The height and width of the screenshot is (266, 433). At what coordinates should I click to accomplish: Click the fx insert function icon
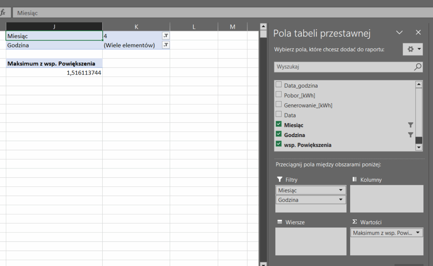coord(3,13)
